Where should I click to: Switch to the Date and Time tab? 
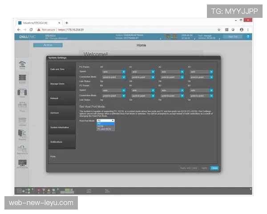coord(62,69)
